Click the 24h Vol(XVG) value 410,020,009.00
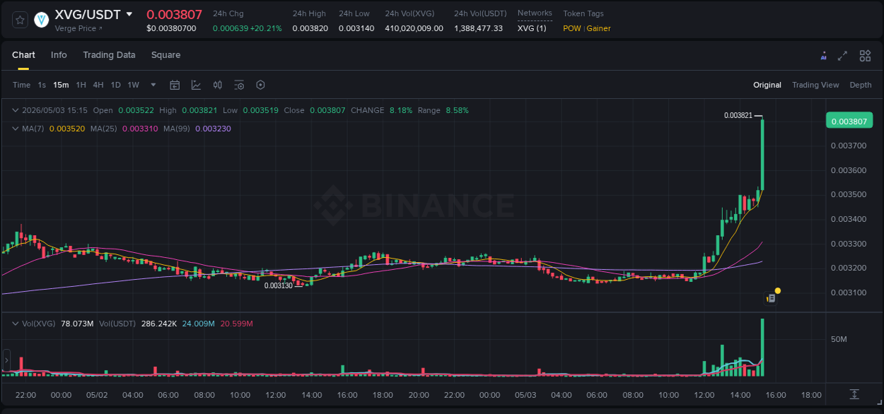Screen dimensions: 884x414 [x=414, y=28]
